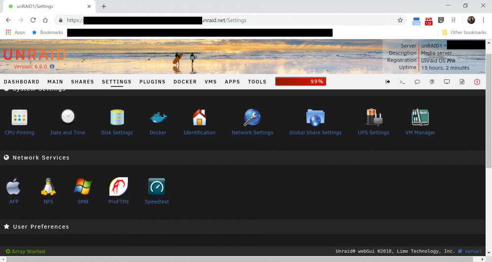Open the Other bookmarks folder

click(x=464, y=33)
